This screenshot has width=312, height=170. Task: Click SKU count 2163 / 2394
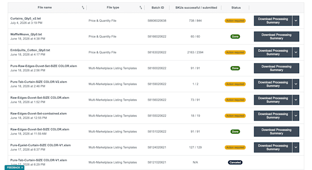pos(195,52)
